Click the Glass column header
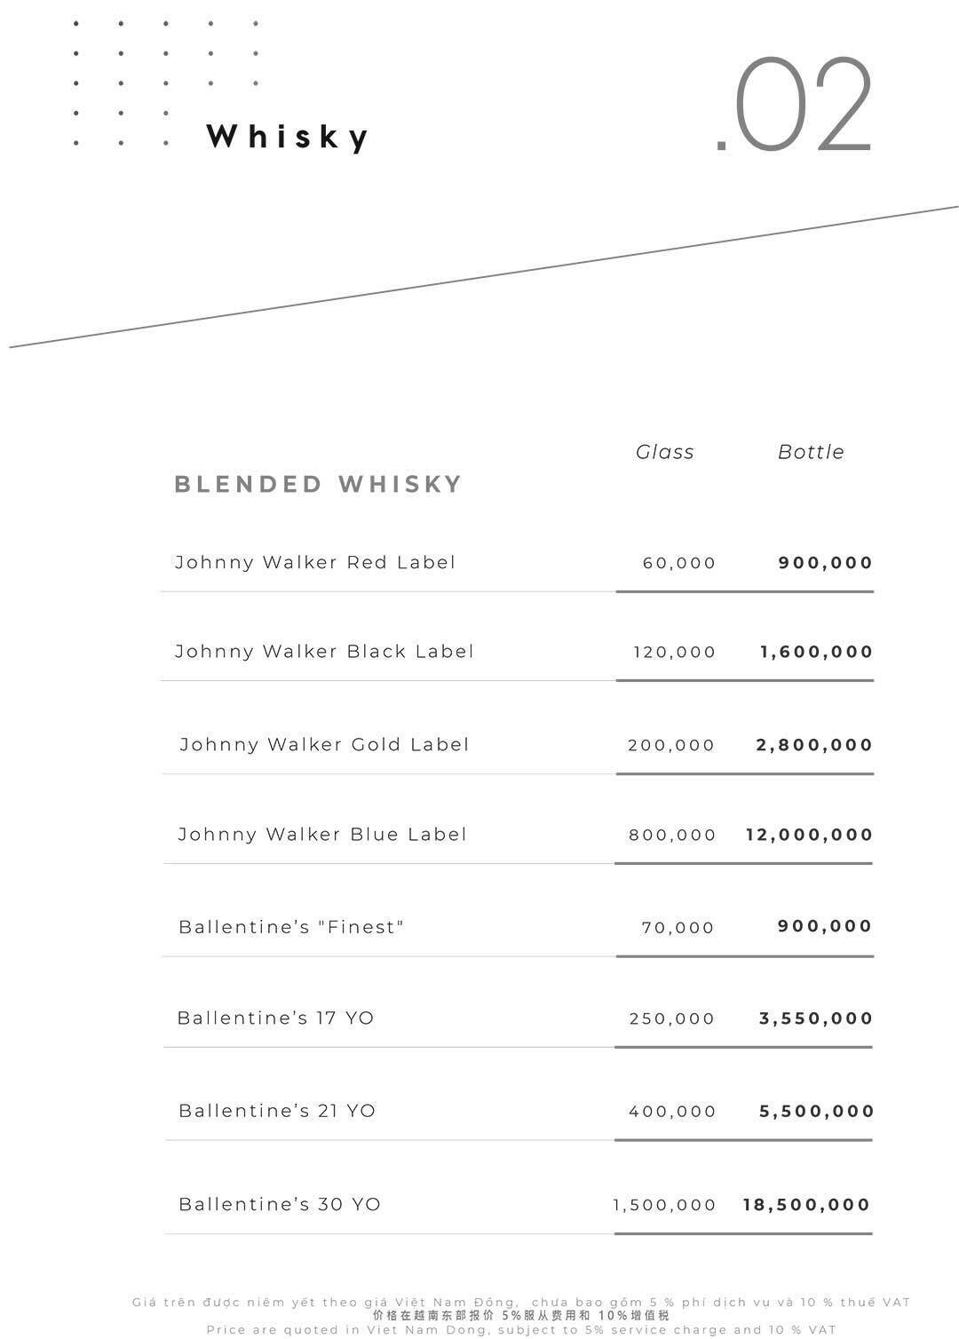 [x=664, y=452]
